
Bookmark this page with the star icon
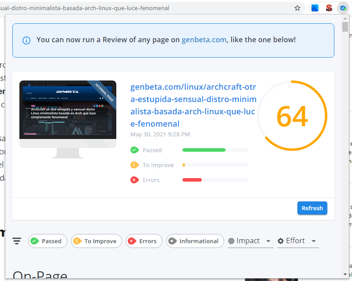tap(297, 8)
